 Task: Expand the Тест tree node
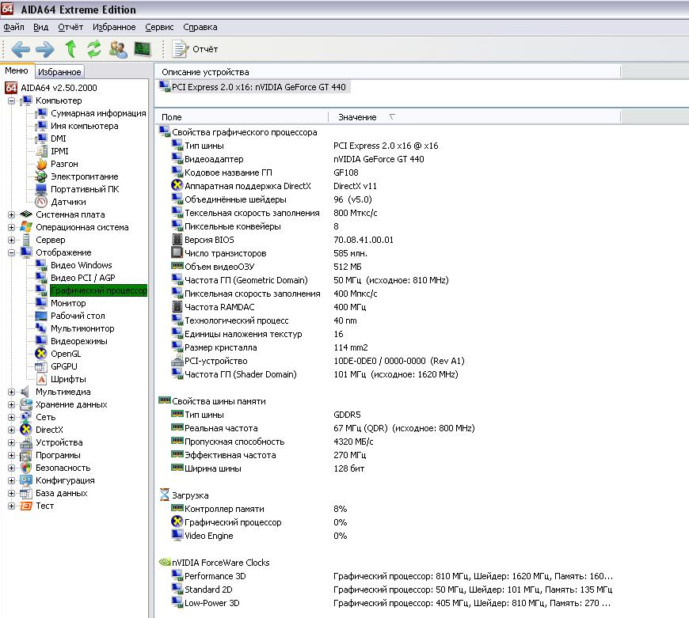[x=11, y=506]
